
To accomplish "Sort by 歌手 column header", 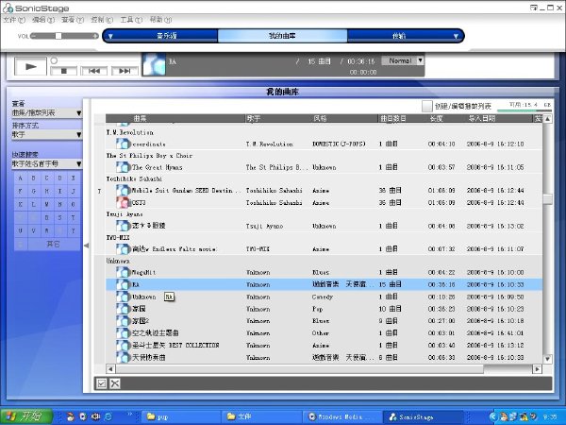I will pos(278,118).
